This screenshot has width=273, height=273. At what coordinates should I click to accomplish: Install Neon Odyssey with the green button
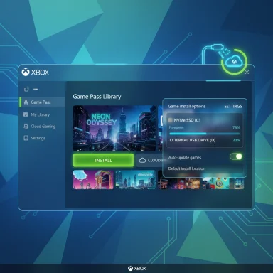click(103, 160)
